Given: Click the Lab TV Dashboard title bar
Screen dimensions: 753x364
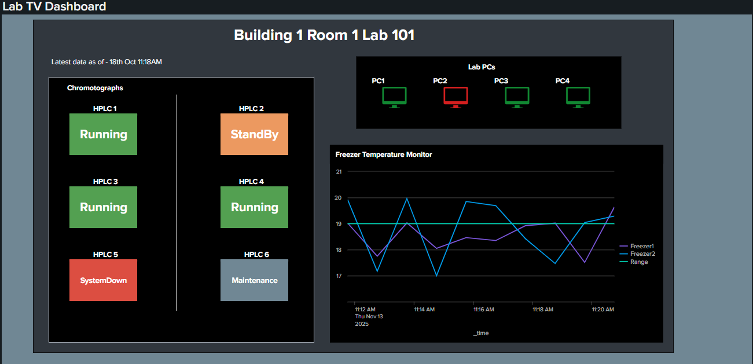Looking at the screenshot, I should click(x=55, y=6).
